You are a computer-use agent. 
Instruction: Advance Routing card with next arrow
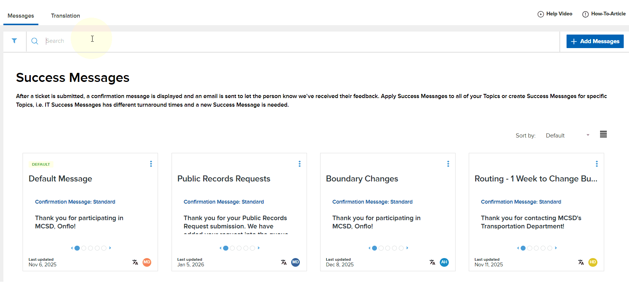tap(556, 248)
